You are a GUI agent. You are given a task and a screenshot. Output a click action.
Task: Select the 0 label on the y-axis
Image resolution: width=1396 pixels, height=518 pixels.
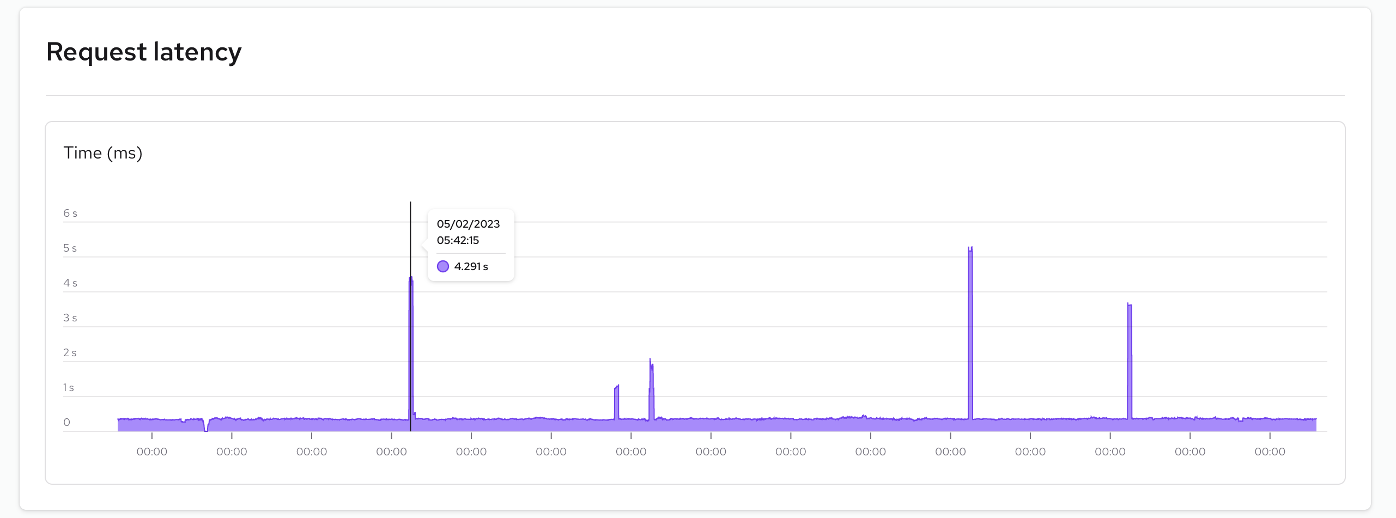[68, 421]
